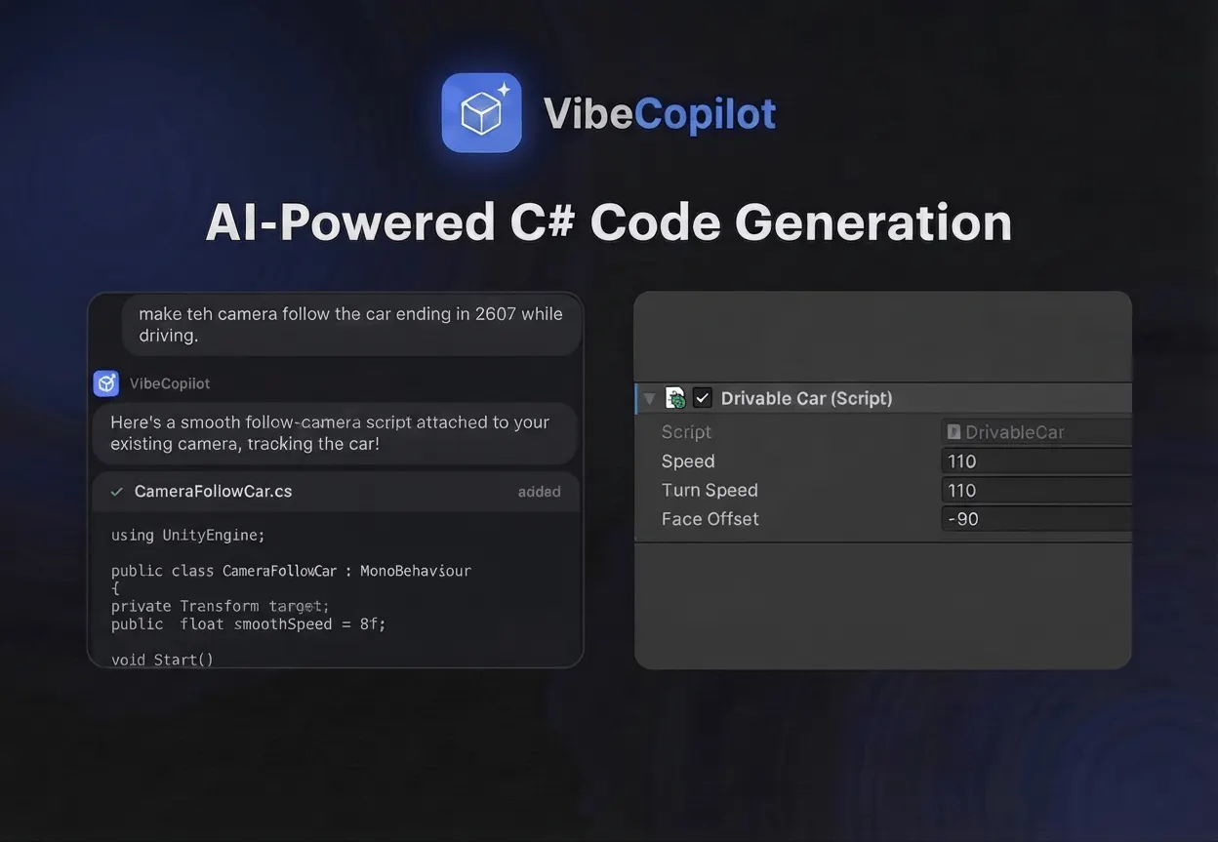Click the 'public class CameraFollowCar' code line
1218x842 pixels.
pyautogui.click(x=291, y=571)
